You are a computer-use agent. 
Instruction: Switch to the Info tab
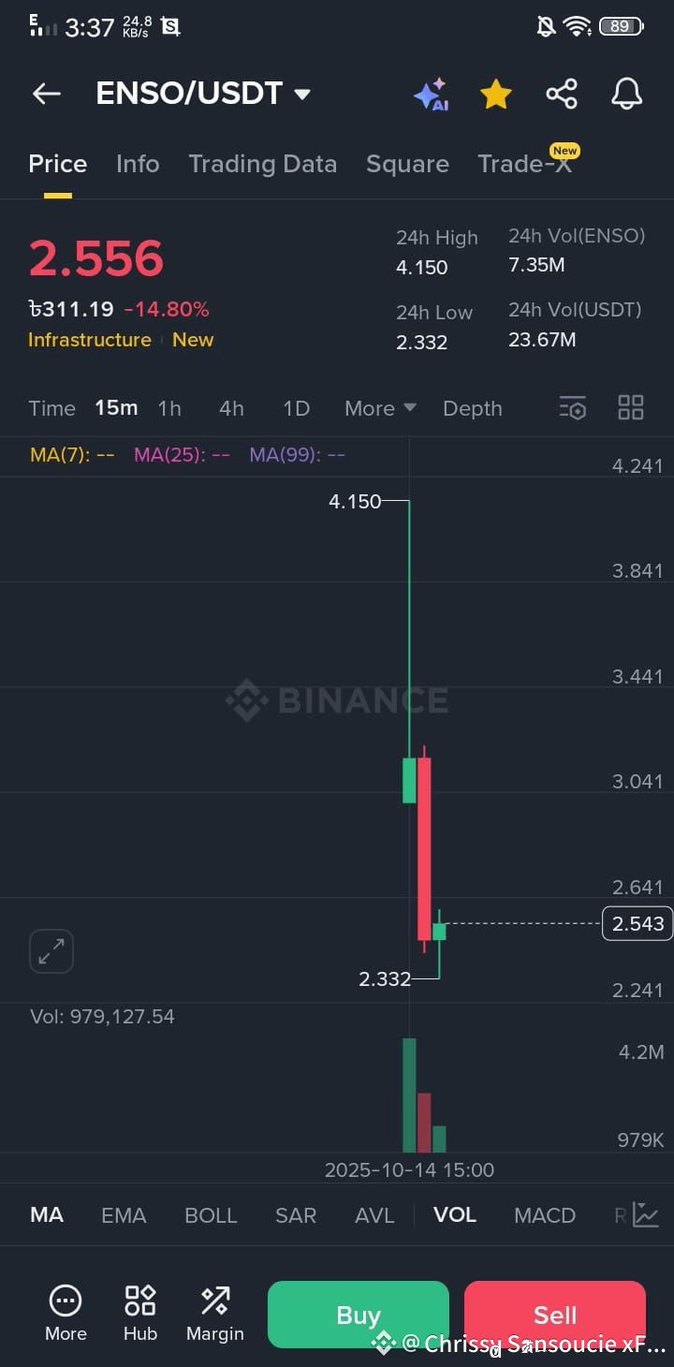tap(138, 164)
